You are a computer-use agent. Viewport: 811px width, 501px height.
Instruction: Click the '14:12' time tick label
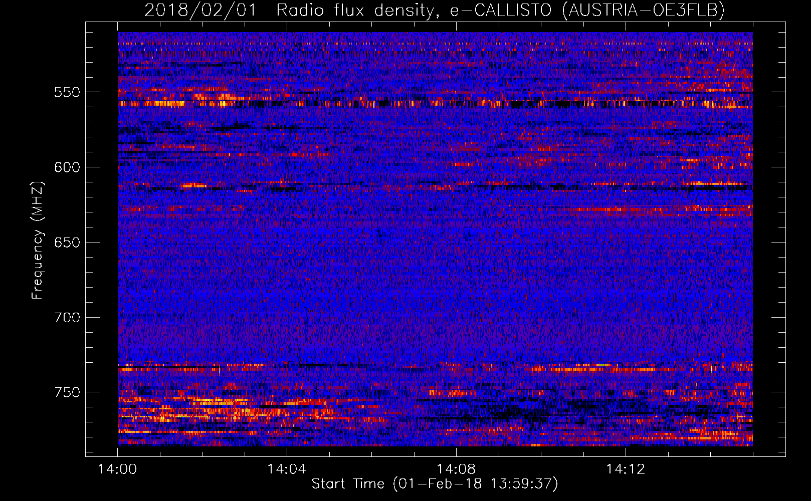(x=626, y=469)
